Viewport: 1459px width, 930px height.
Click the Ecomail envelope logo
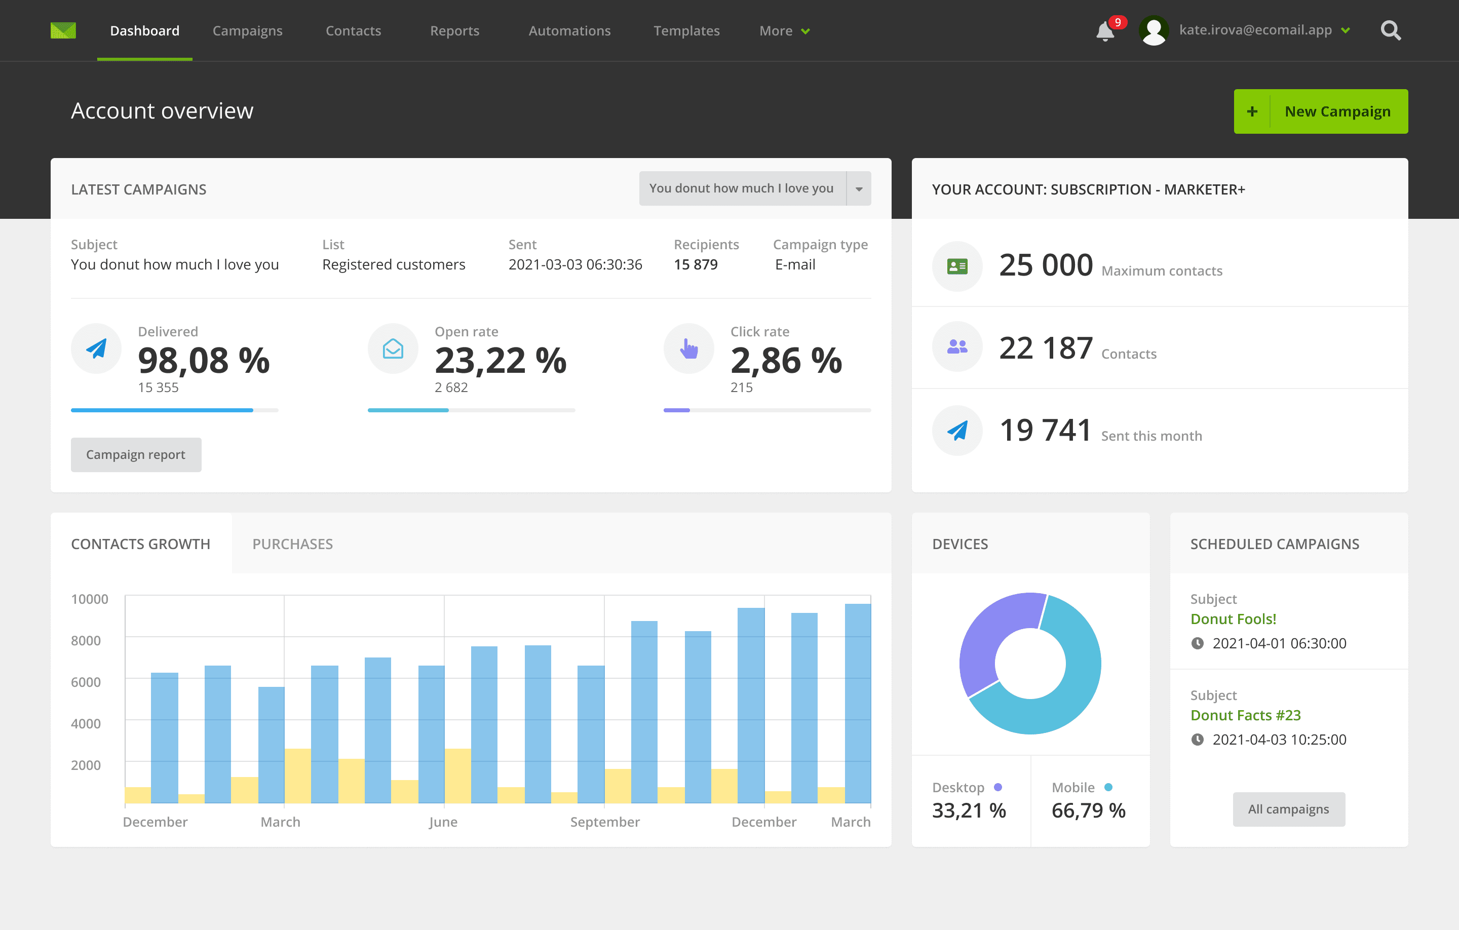pos(63,30)
